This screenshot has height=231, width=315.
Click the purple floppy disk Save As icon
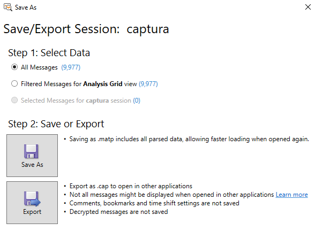31,151
